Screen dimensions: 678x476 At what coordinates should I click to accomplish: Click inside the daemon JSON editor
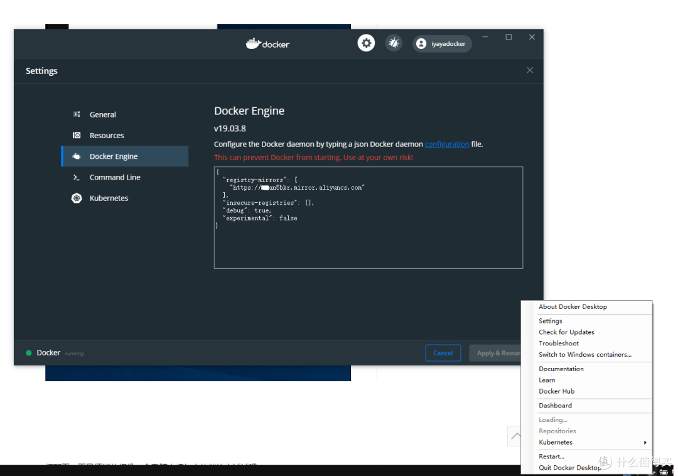pos(369,217)
